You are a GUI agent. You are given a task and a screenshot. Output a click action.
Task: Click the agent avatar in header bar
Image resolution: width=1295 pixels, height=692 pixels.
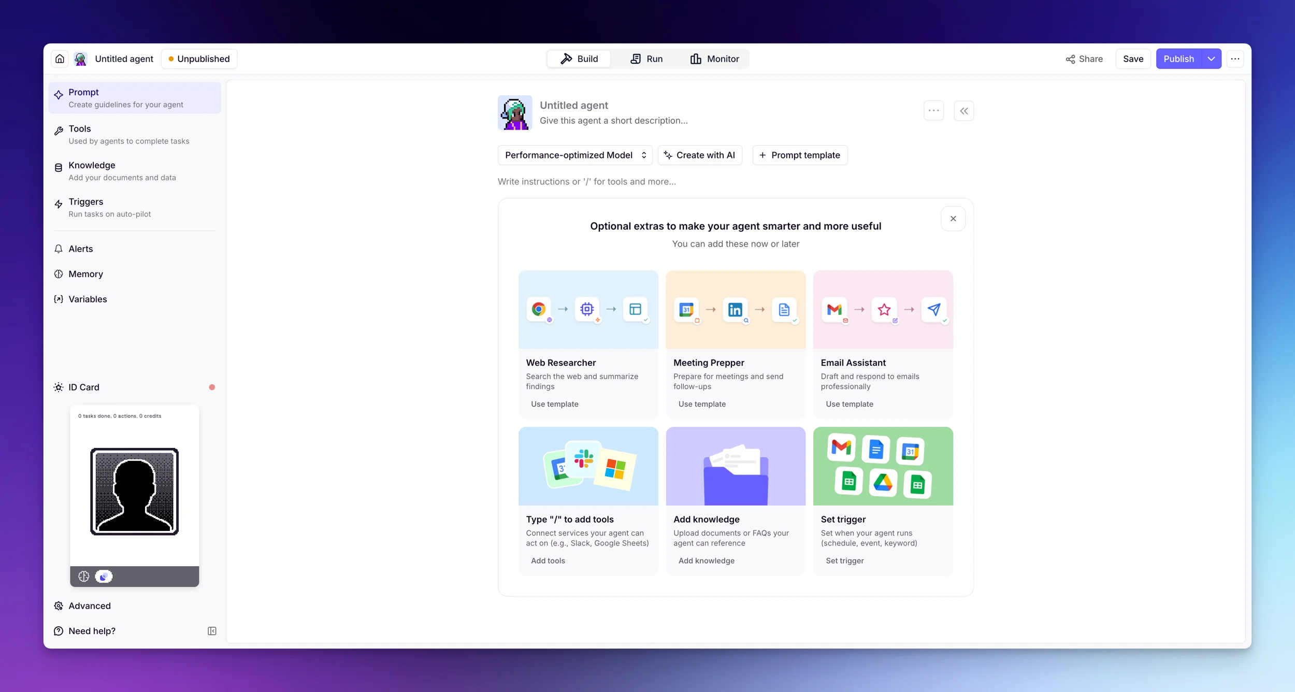tap(80, 59)
